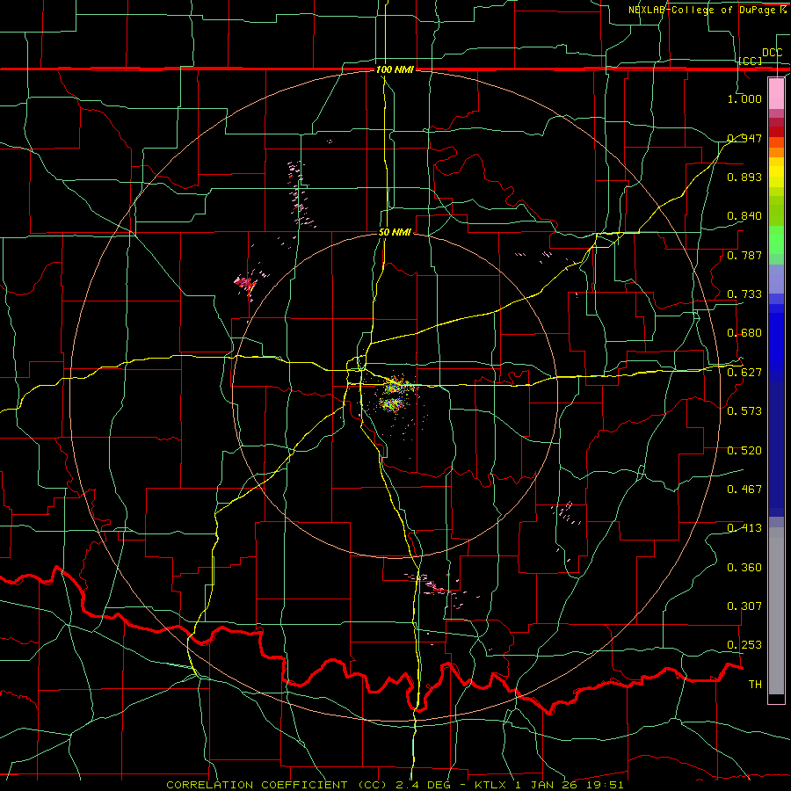Click the [CC] product label
Viewport: 791px width, 791px height.
tap(751, 61)
